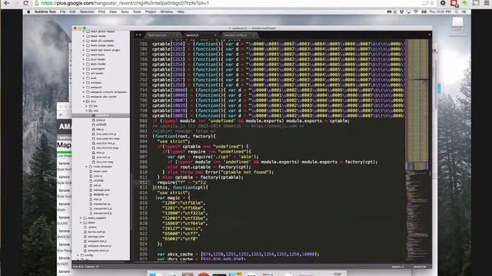Open the Selection menu
This screenshot has height=276, width=492.
point(87,12)
